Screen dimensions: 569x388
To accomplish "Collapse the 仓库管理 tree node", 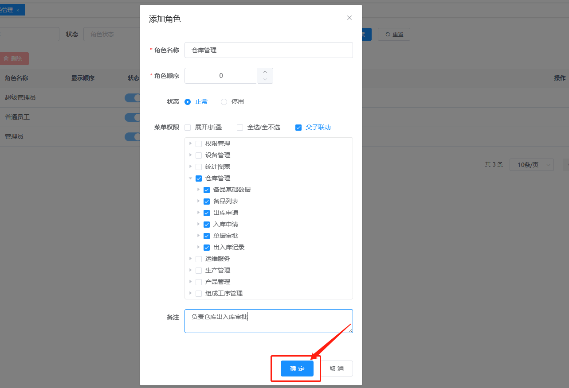I will (191, 178).
